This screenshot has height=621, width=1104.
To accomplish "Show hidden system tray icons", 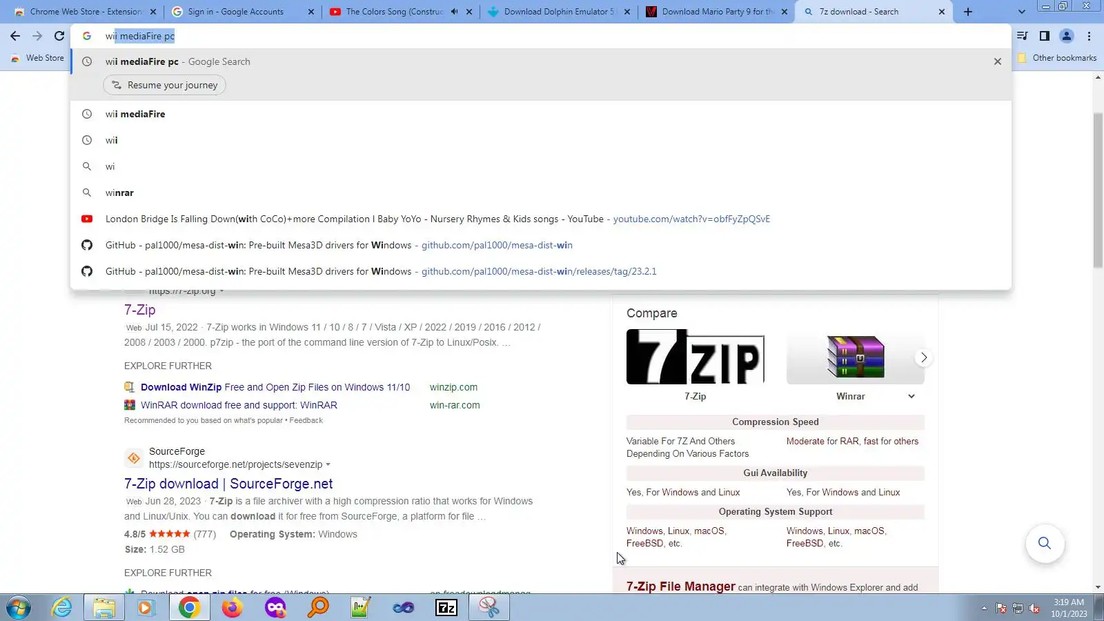I will 984,608.
